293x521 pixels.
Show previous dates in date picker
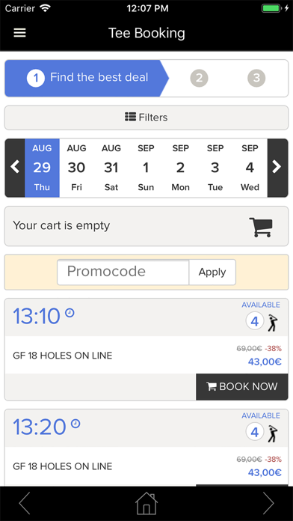click(x=15, y=168)
